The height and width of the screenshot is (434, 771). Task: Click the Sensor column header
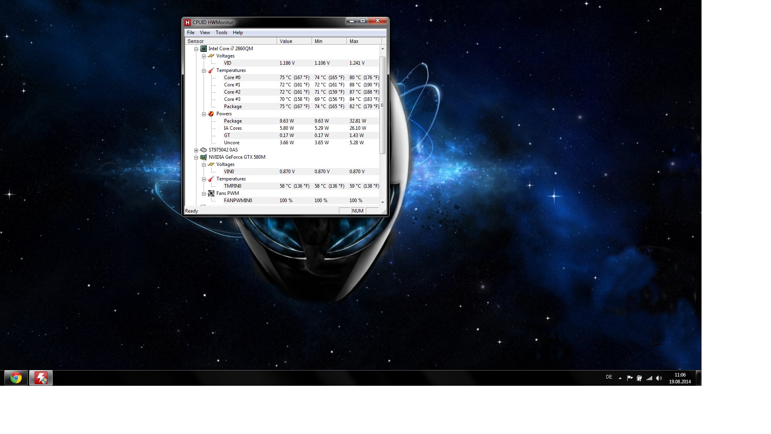[230, 41]
